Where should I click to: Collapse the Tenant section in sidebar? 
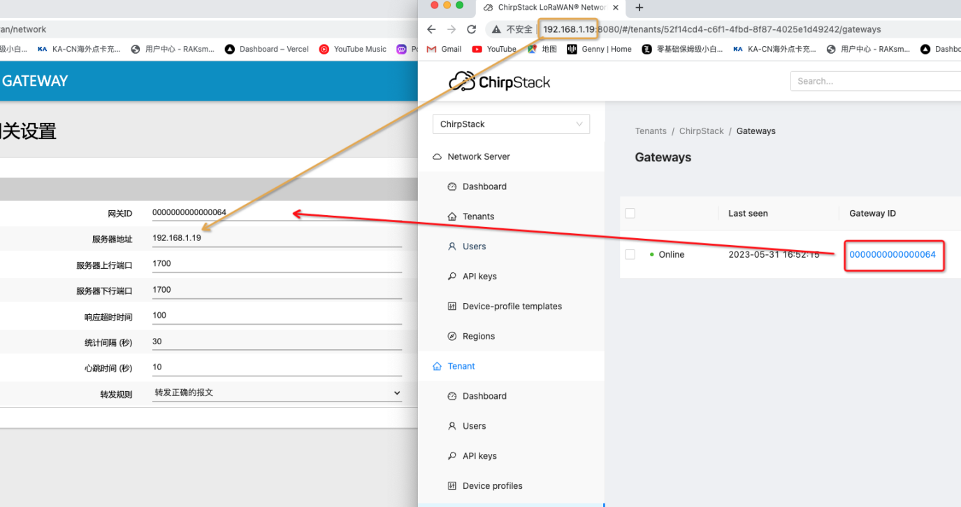point(461,366)
